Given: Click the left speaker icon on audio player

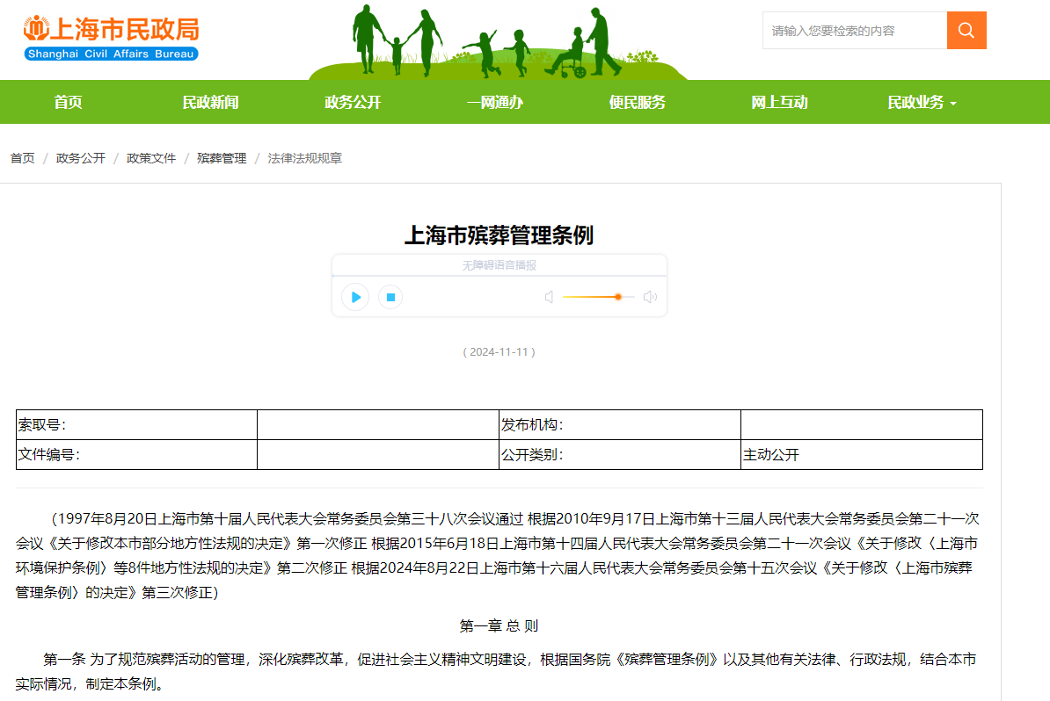Looking at the screenshot, I should point(549,297).
